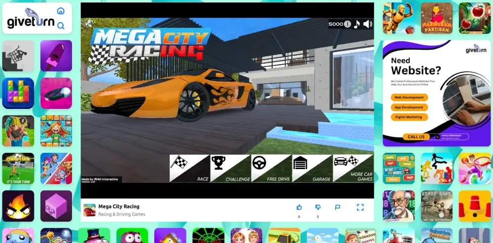Play the Robot Band game
Viewport: 493px width, 243px height.
437,206
